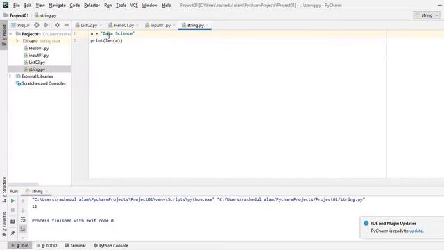
Task: Collapse the Project01 root folder arrow
Action: 11,34
